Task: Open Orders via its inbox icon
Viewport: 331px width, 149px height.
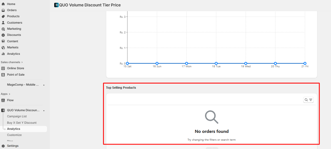Action: pyautogui.click(x=3, y=10)
